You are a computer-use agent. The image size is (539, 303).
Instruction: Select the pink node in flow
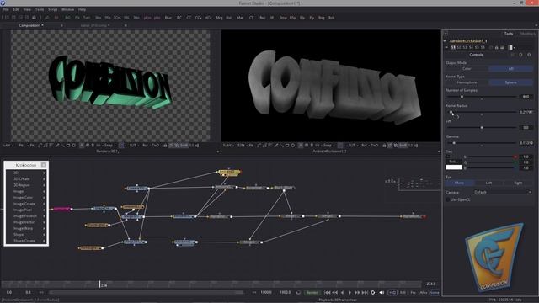click(x=61, y=209)
